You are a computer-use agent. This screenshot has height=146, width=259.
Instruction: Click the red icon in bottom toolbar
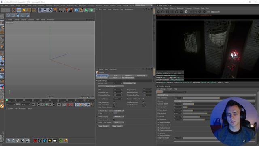[x=35, y=141]
